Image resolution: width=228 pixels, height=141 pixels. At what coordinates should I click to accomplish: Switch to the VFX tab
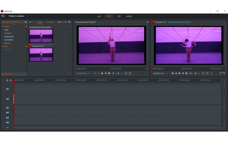point(119,16)
